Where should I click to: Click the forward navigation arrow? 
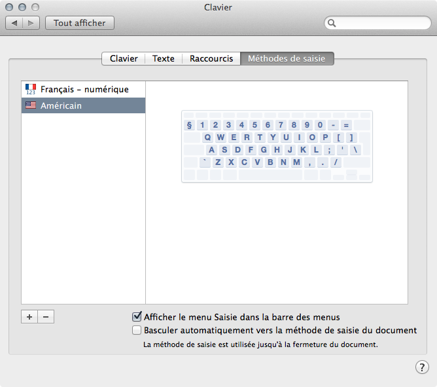coord(31,23)
